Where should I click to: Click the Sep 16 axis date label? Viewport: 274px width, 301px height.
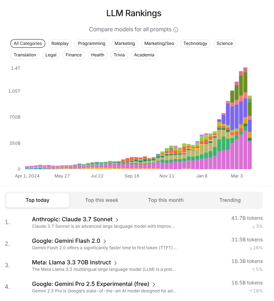coord(132,176)
